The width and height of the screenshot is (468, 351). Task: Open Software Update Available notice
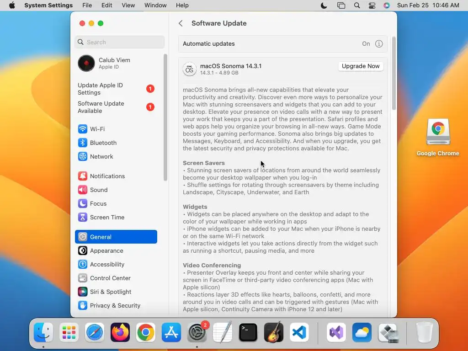tap(116, 107)
